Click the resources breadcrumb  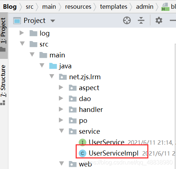click(78, 7)
